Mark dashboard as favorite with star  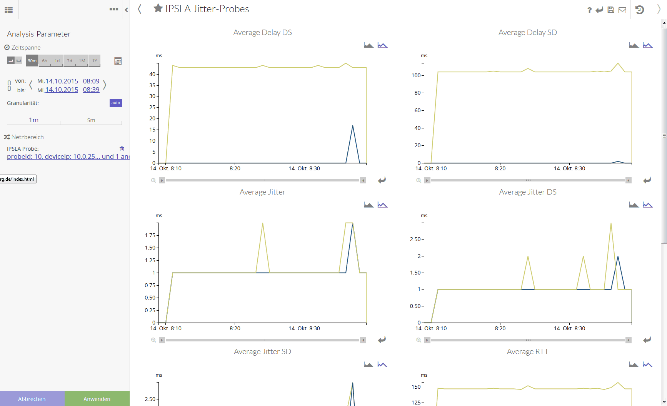click(x=158, y=8)
